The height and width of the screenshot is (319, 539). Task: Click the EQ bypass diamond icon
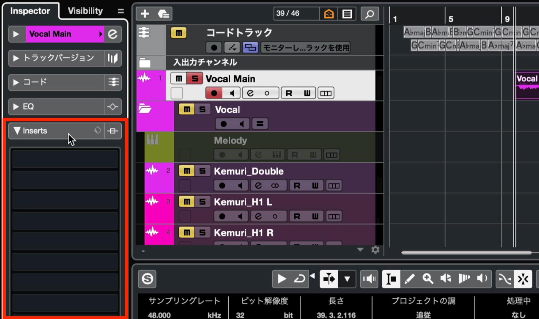[113, 106]
